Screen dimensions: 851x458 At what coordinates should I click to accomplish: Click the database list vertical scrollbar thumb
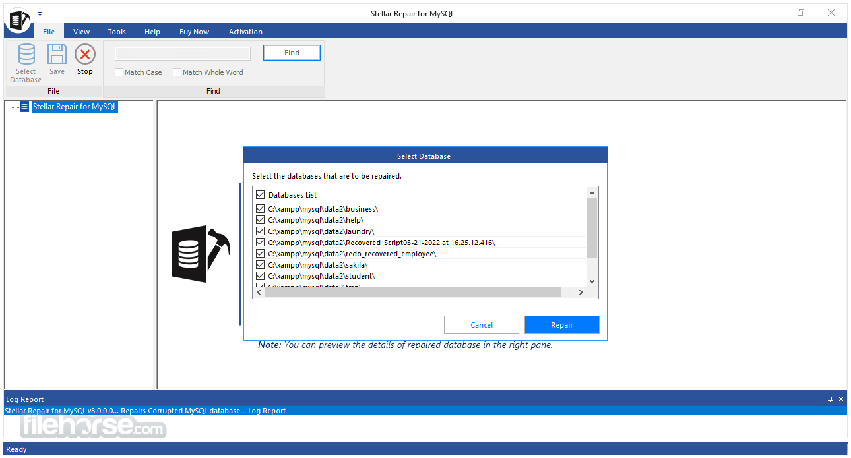pyautogui.click(x=592, y=228)
